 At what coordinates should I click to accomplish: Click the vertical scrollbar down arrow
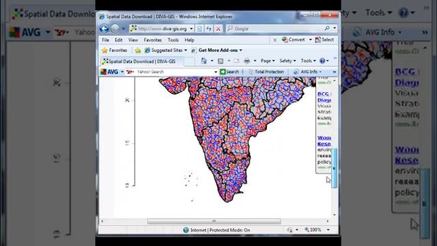335,215
